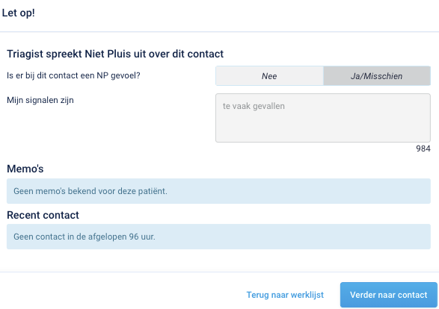Viewport: 439px width, 309px height.
Task: Select "Nee" for the NP gevoel question
Action: 269,76
